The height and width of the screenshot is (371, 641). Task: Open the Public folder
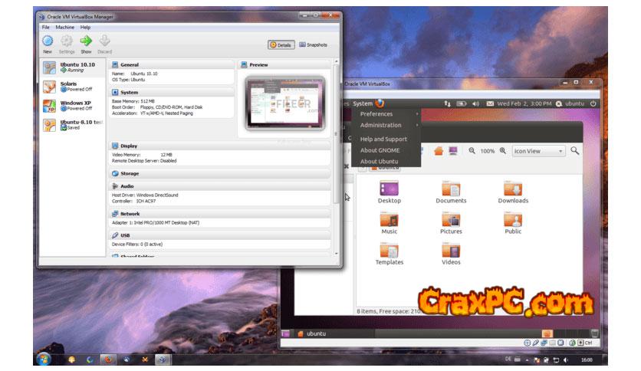pyautogui.click(x=513, y=223)
